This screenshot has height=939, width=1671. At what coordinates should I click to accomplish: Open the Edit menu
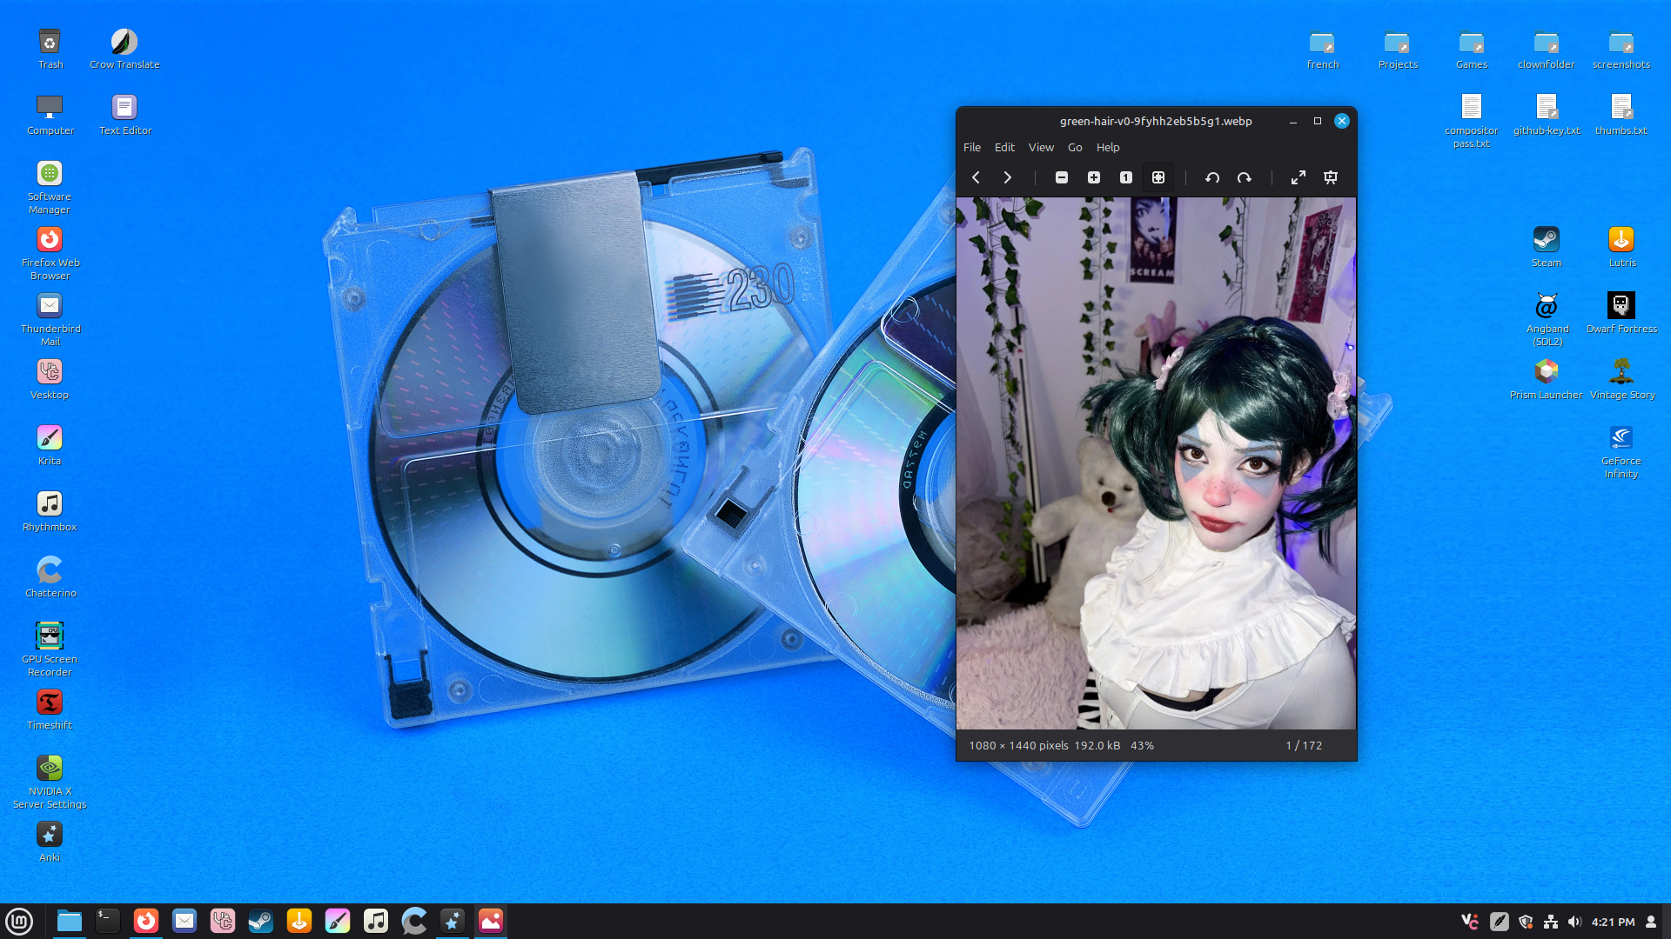click(1004, 147)
